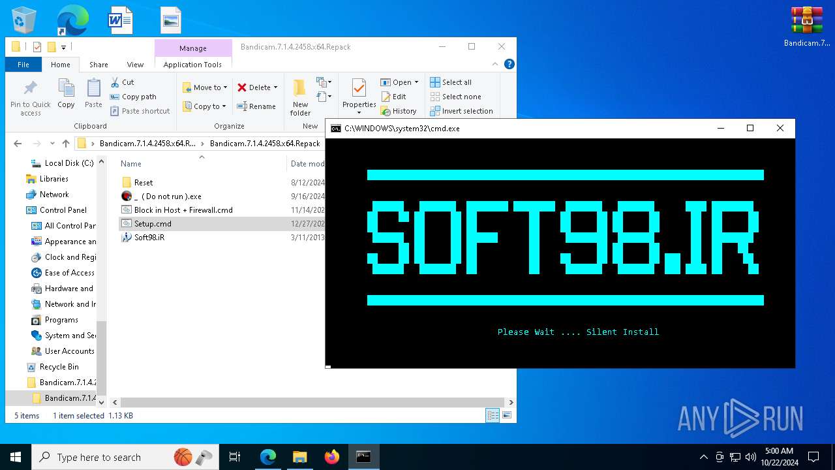Open the Word document on desktop
Screen dimensions: 835x470
[x=121, y=20]
